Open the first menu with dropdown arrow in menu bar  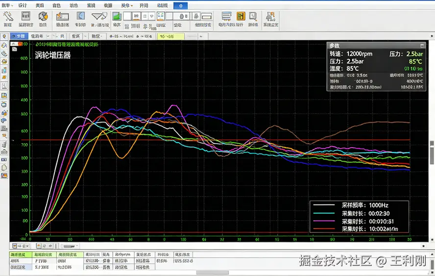pos(7,5)
